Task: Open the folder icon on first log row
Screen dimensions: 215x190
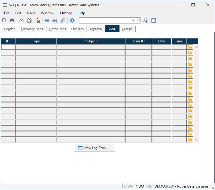Action: pyautogui.click(x=190, y=47)
